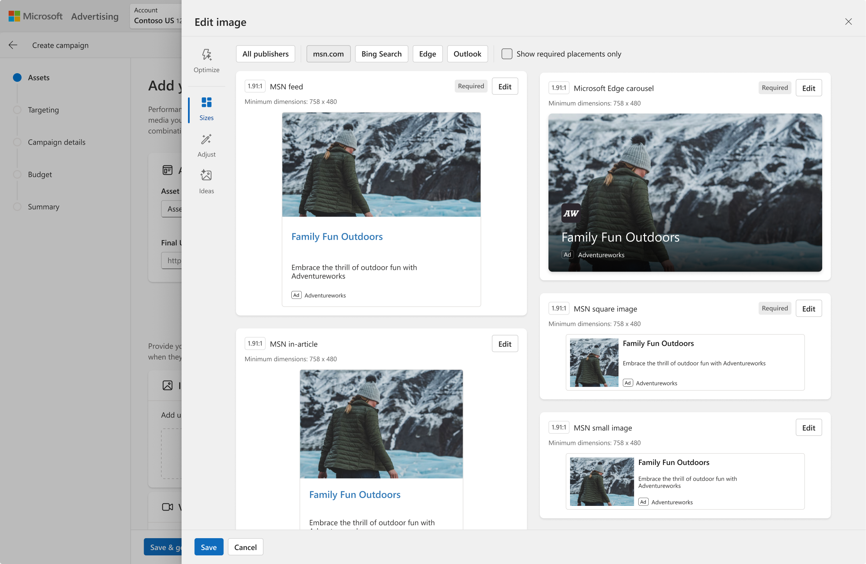Click the Ad badge in MSN square image preview
This screenshot has height=564, width=866.
point(627,383)
